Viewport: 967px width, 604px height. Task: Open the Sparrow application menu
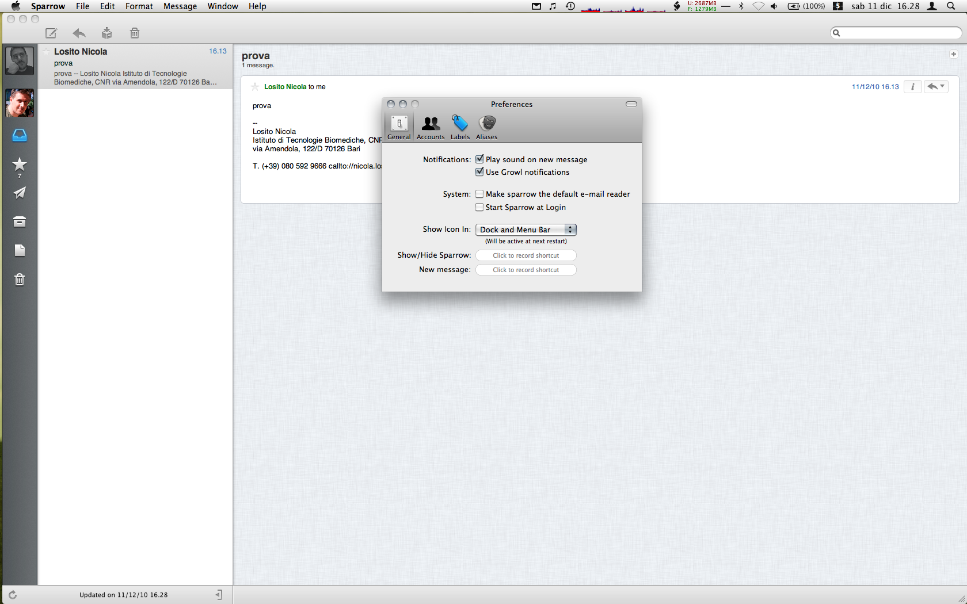click(48, 6)
